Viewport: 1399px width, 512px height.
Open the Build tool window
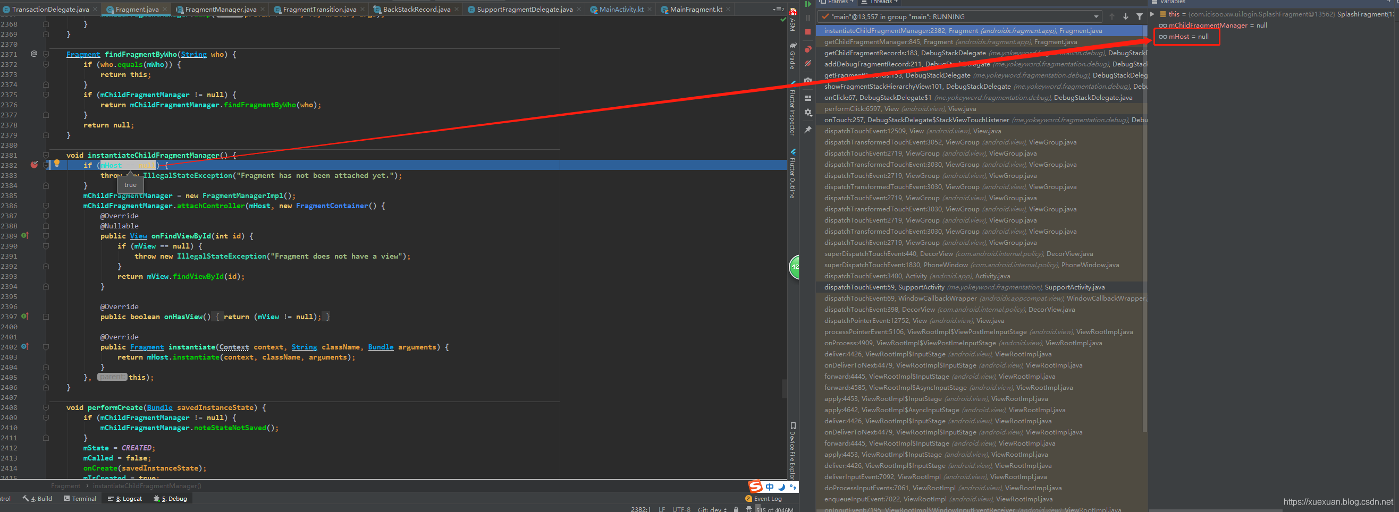pos(37,498)
